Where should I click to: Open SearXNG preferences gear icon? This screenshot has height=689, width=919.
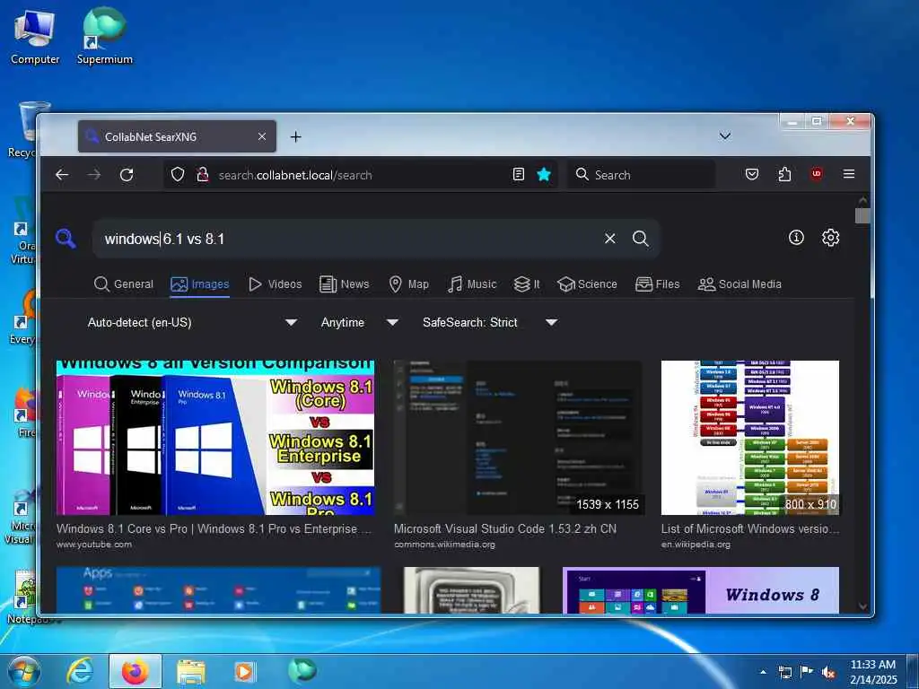(x=830, y=237)
